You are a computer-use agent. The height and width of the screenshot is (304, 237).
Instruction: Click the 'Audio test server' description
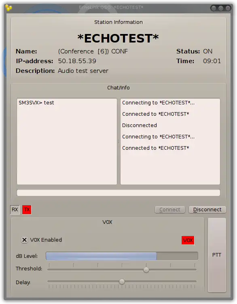[83, 71]
